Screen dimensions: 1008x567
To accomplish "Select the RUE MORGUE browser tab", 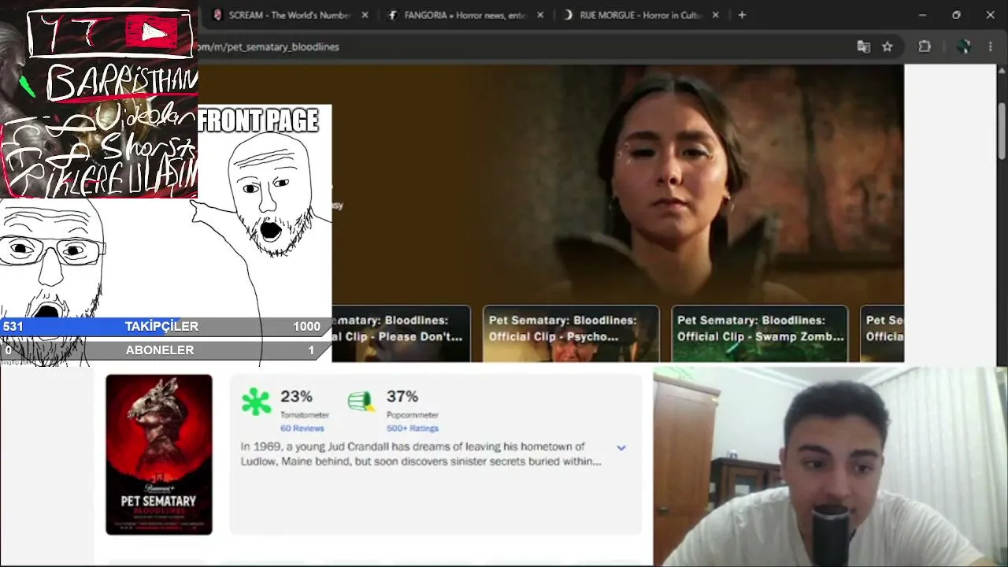I will 640,15.
